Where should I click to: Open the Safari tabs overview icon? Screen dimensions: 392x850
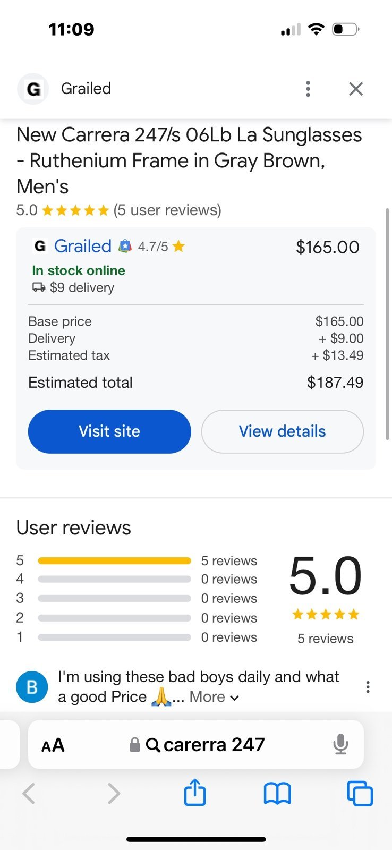(360, 794)
